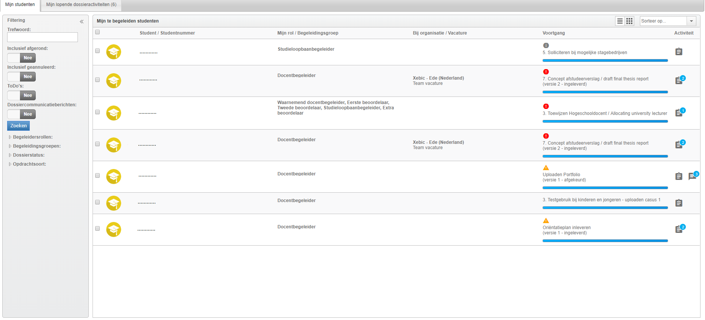Focus the Trefwoord search field
The image size is (705, 320).
(43, 37)
